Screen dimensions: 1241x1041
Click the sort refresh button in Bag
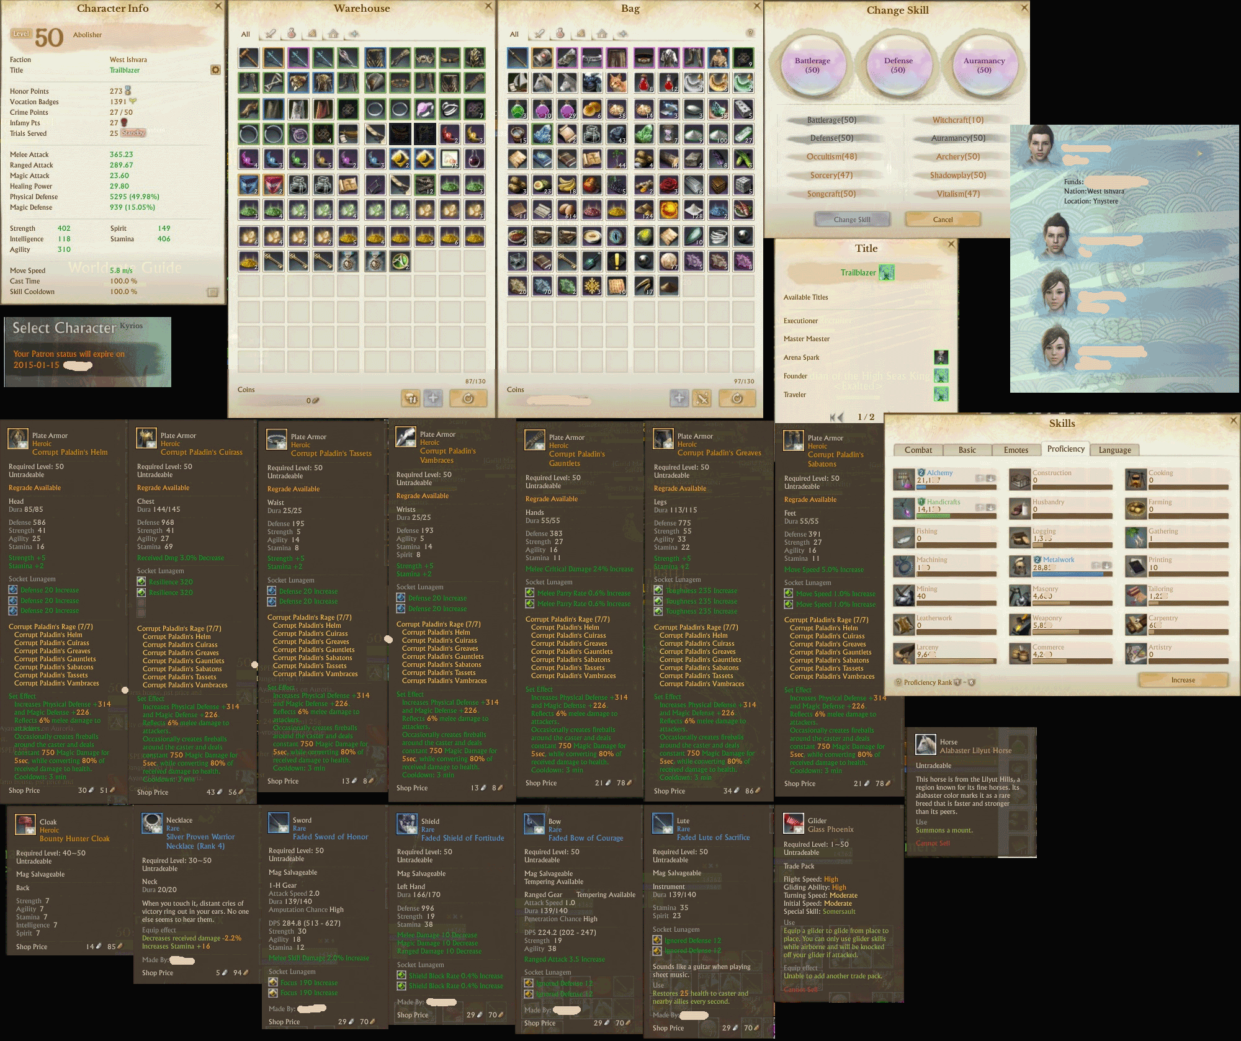(737, 398)
